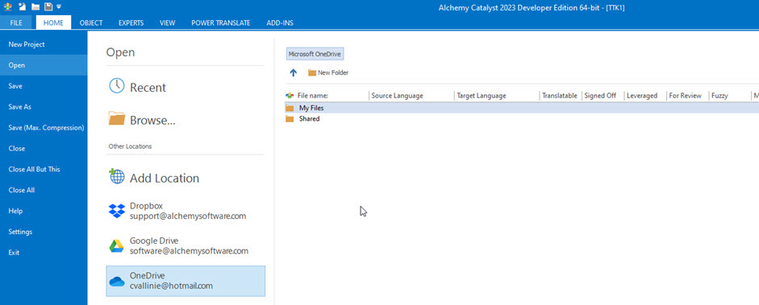Click the Recent clock icon
The image size is (759, 305).
(117, 86)
